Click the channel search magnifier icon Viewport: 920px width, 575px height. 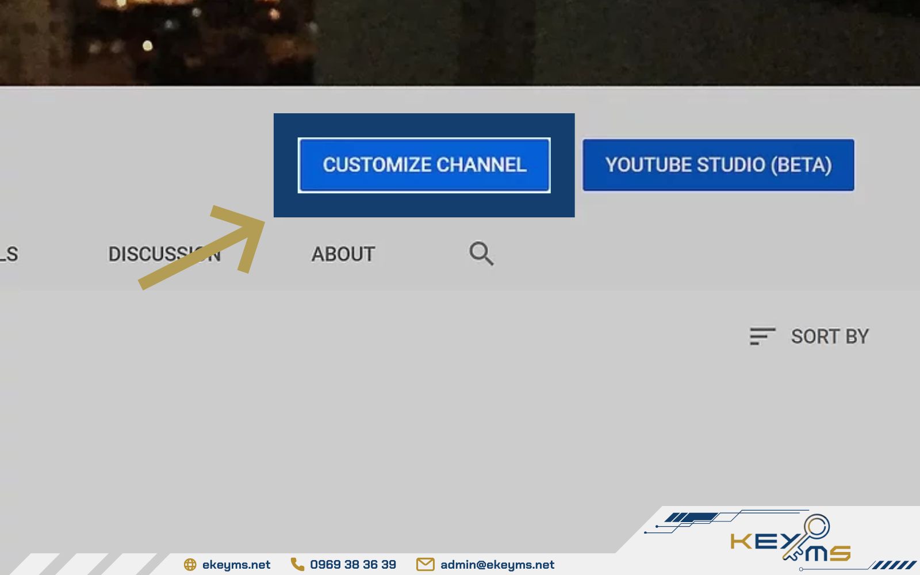481,254
